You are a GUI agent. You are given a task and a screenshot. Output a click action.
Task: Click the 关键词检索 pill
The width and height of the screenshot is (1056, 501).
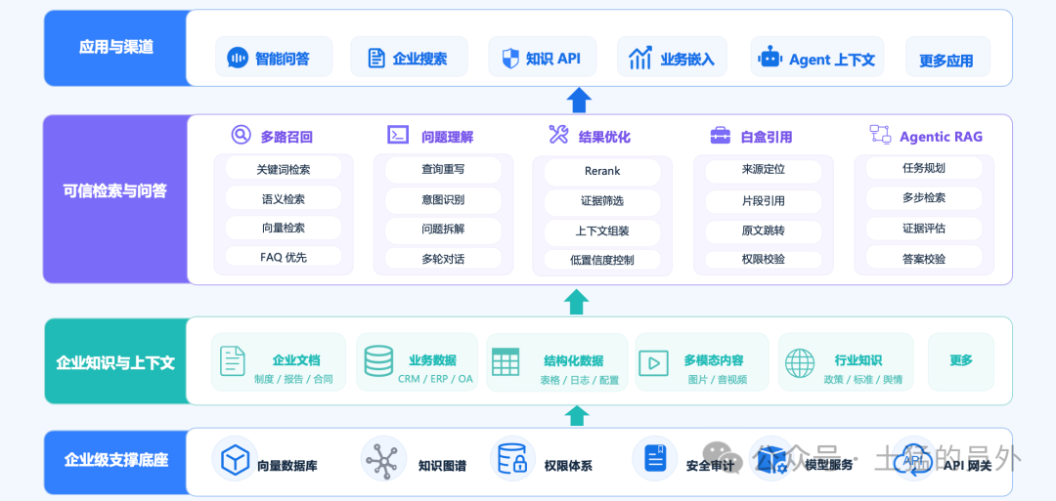click(x=284, y=170)
